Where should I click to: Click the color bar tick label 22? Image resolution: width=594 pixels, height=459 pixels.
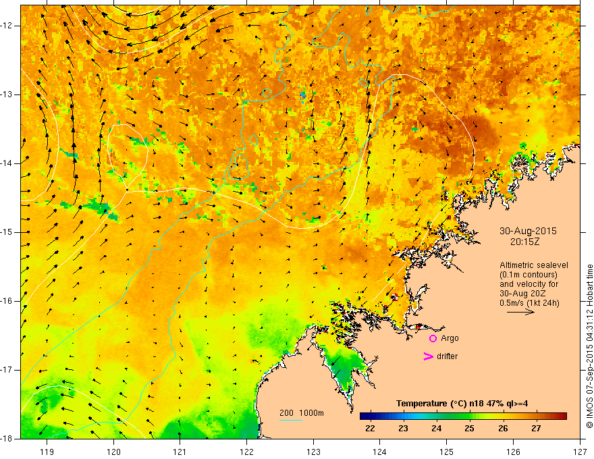(370, 429)
